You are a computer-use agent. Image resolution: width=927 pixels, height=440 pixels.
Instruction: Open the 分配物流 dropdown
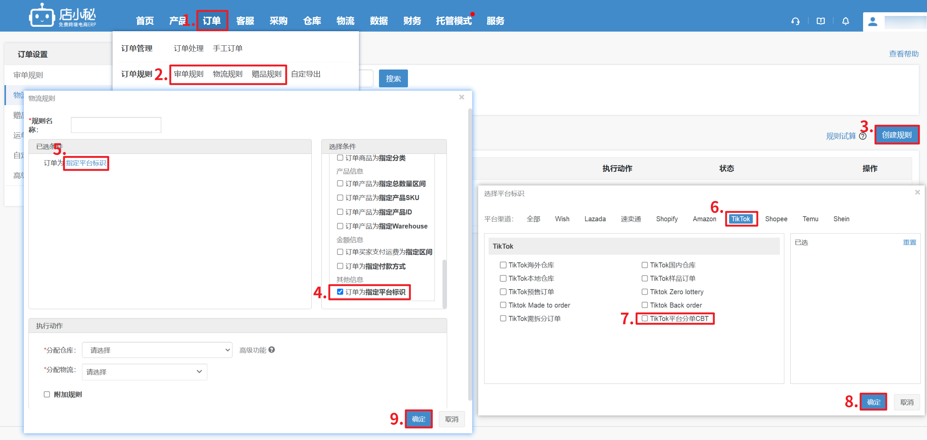coord(144,372)
